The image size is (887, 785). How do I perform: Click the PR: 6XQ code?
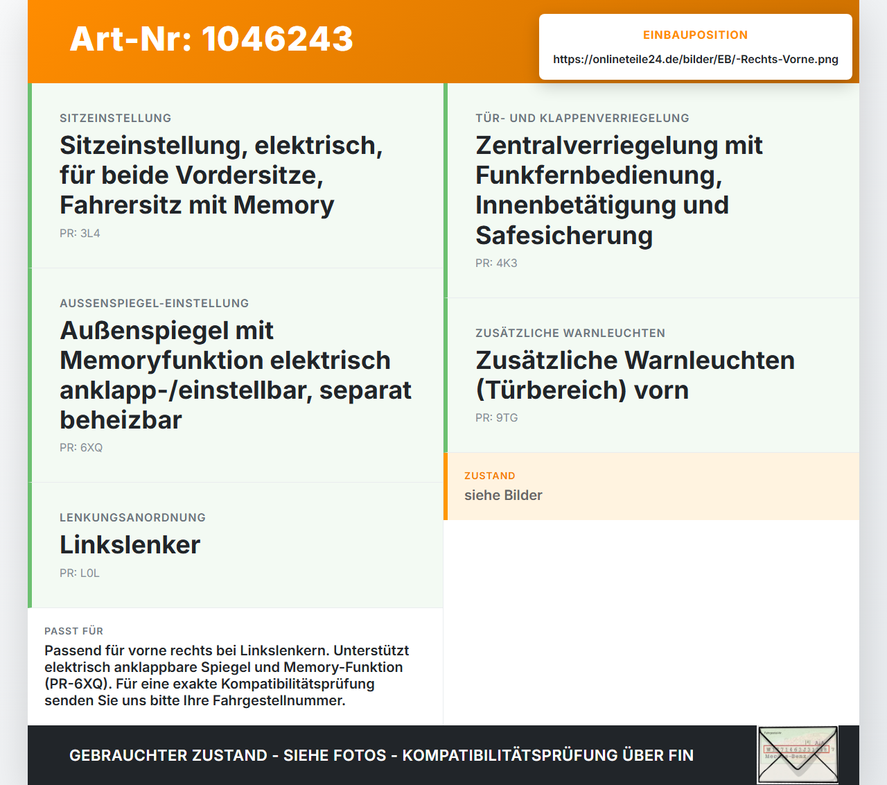81,448
